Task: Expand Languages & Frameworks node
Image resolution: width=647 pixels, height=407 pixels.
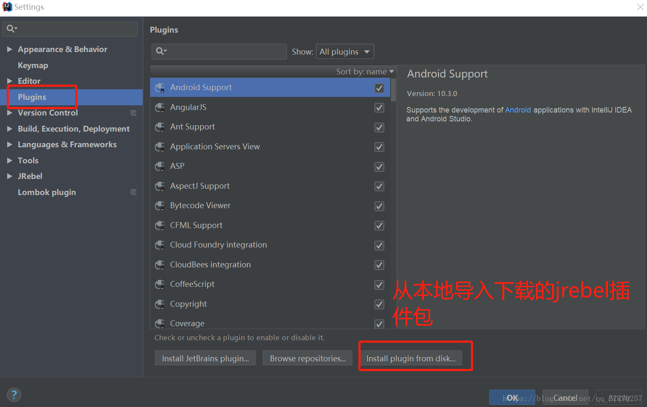Action: (x=9, y=145)
